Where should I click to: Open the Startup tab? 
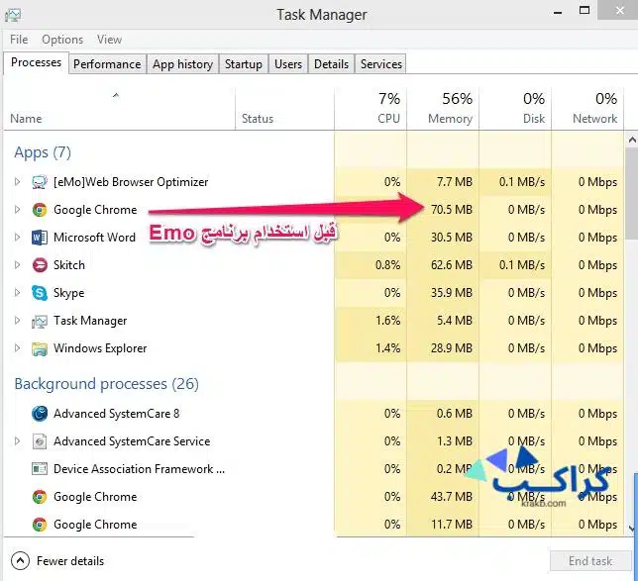[244, 64]
